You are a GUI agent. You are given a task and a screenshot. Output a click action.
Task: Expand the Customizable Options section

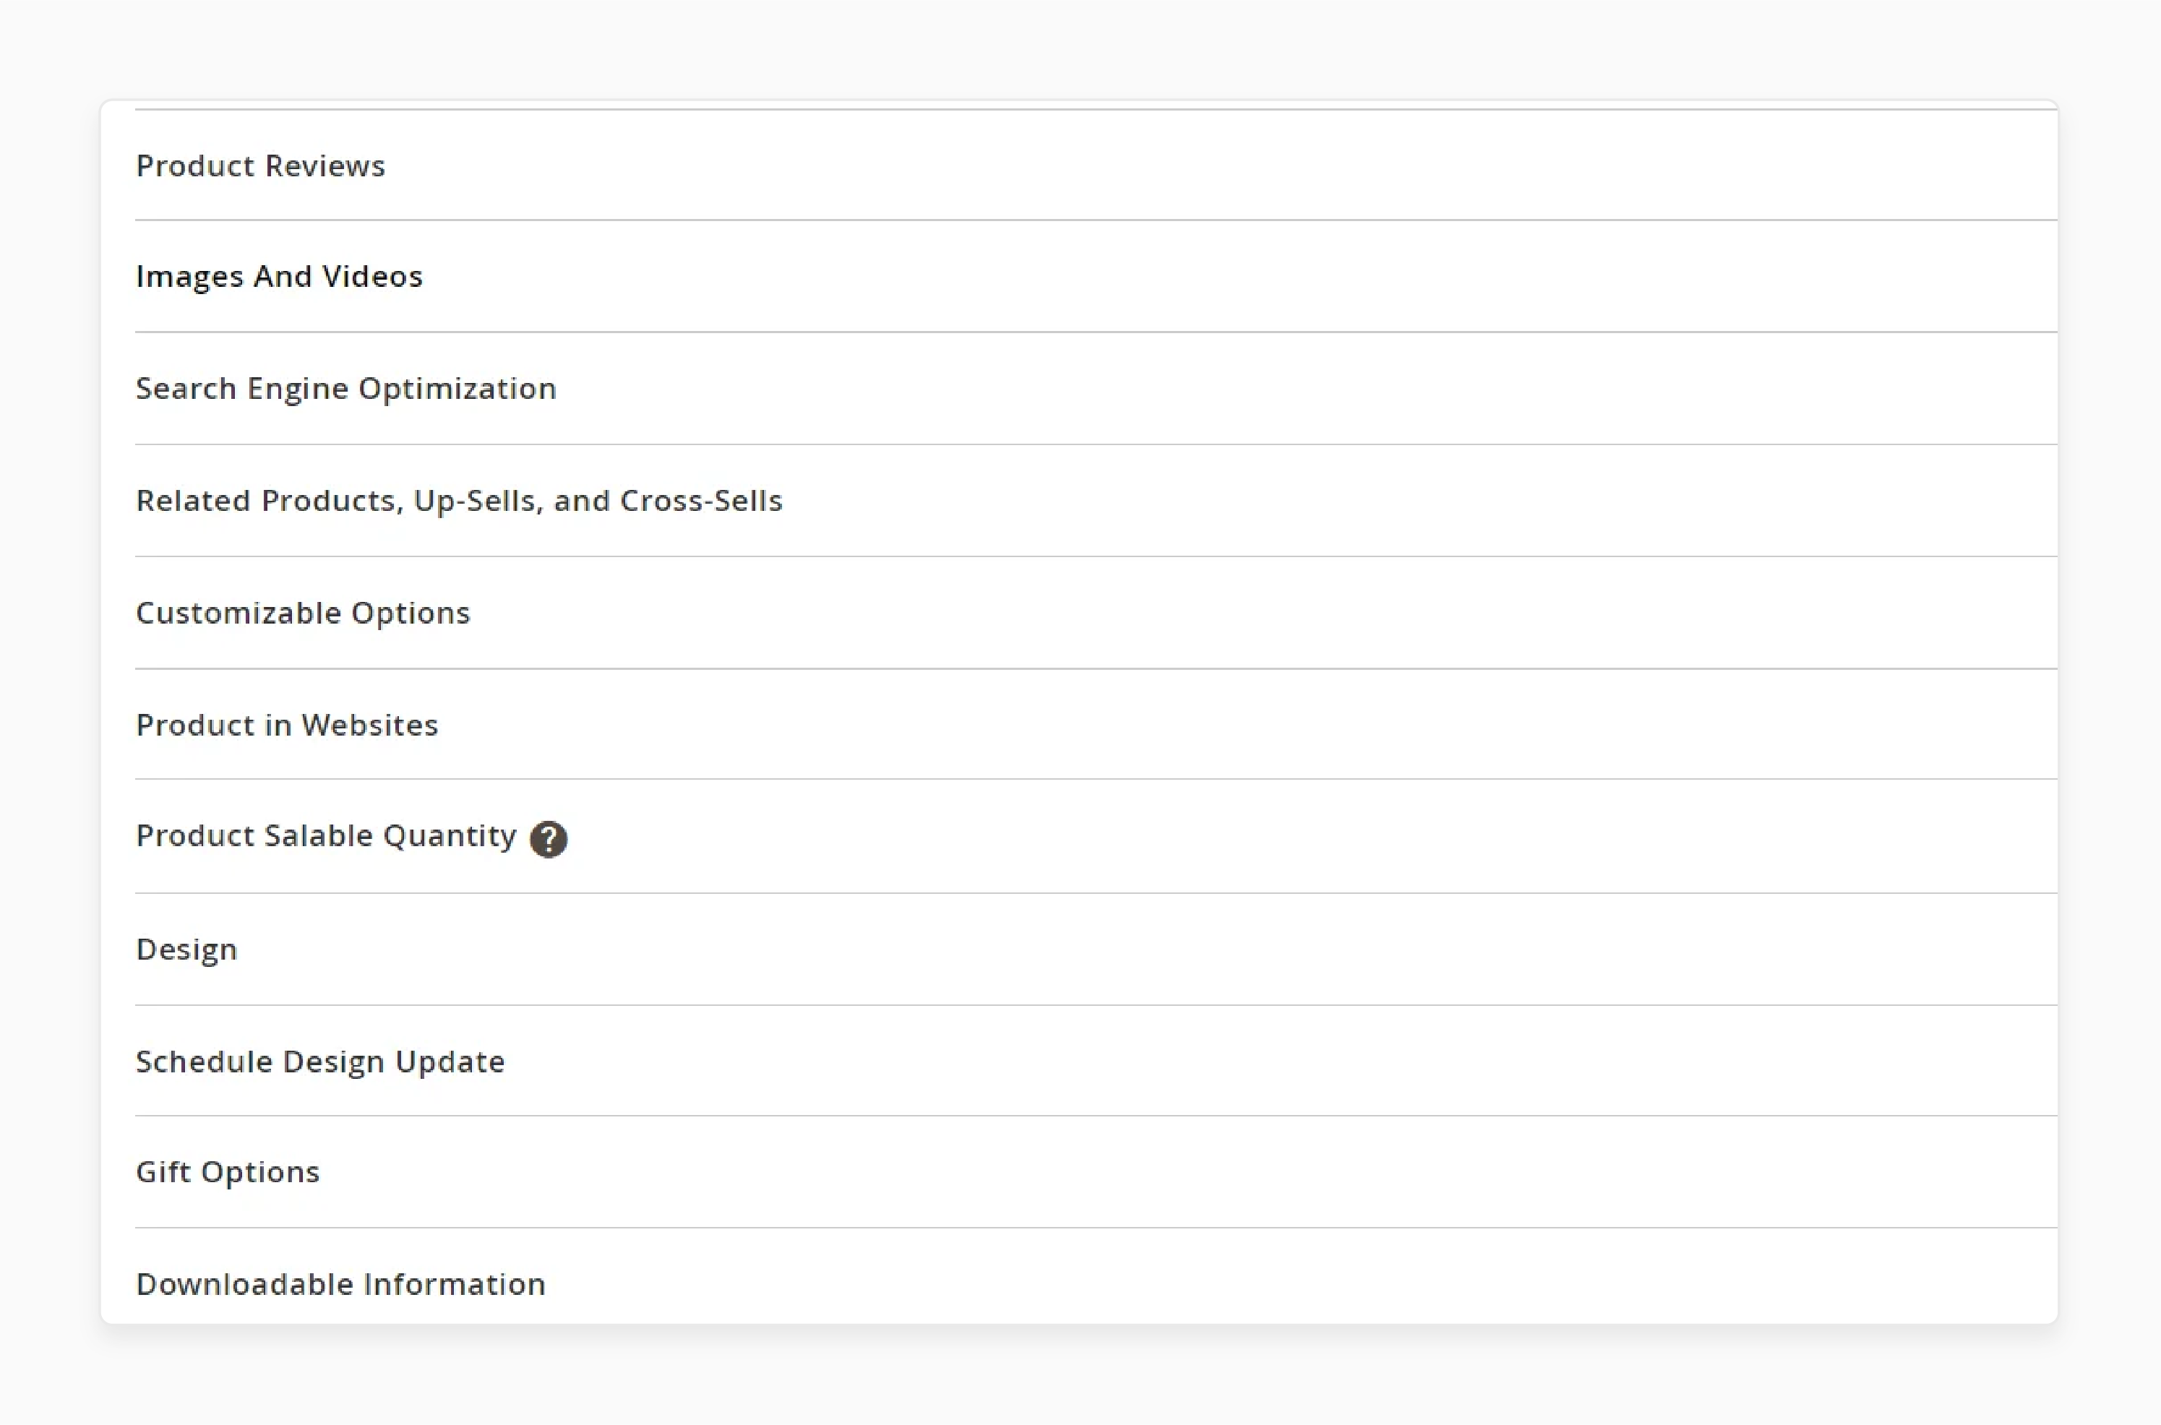[302, 612]
